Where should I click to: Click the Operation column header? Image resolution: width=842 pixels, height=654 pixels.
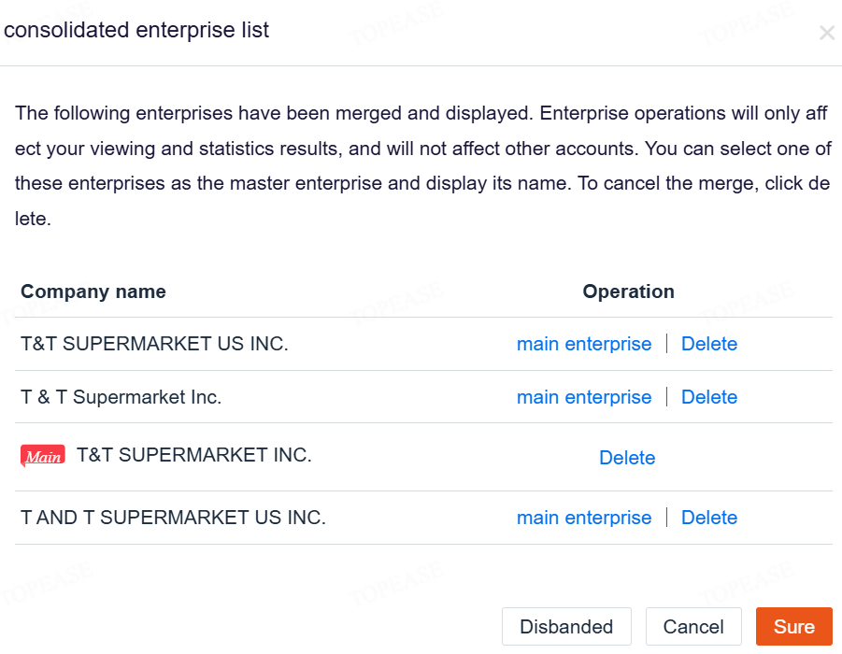coord(628,291)
